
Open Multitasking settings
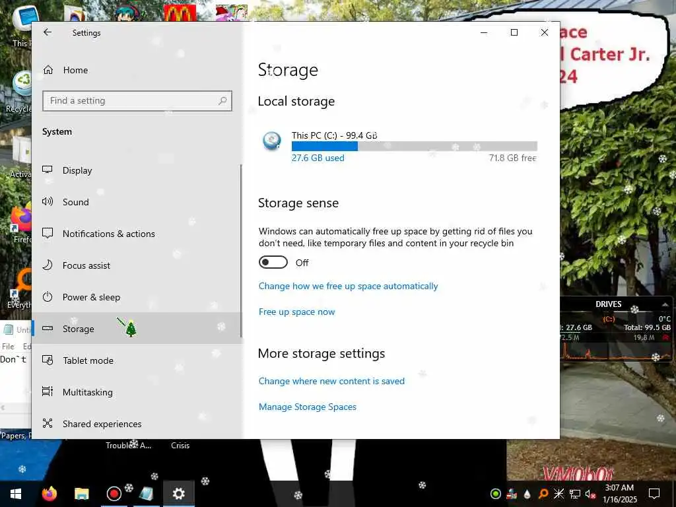click(137, 392)
